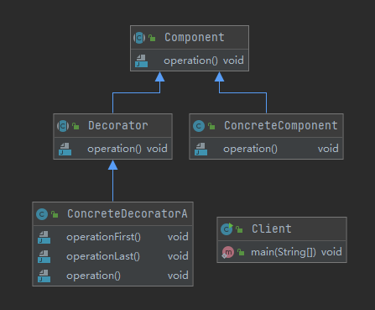Click the abstract class icon beside Decorator
The image size is (375, 310).
(63, 126)
